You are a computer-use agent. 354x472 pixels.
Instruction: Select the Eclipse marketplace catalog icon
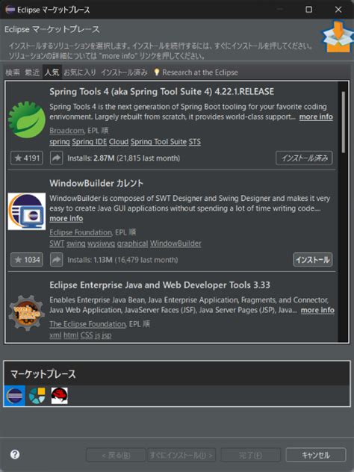(x=14, y=396)
